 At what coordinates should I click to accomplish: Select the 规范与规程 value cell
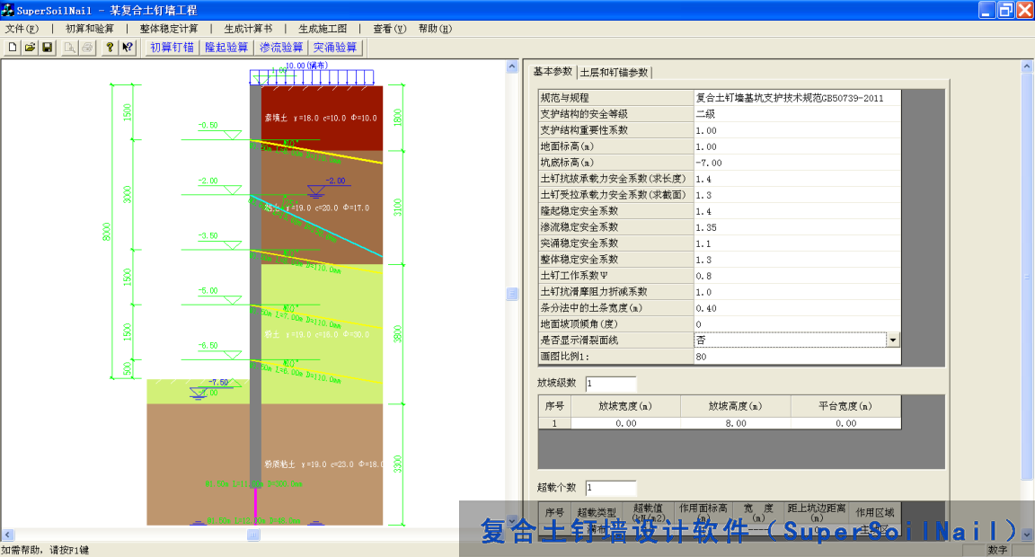coord(797,98)
